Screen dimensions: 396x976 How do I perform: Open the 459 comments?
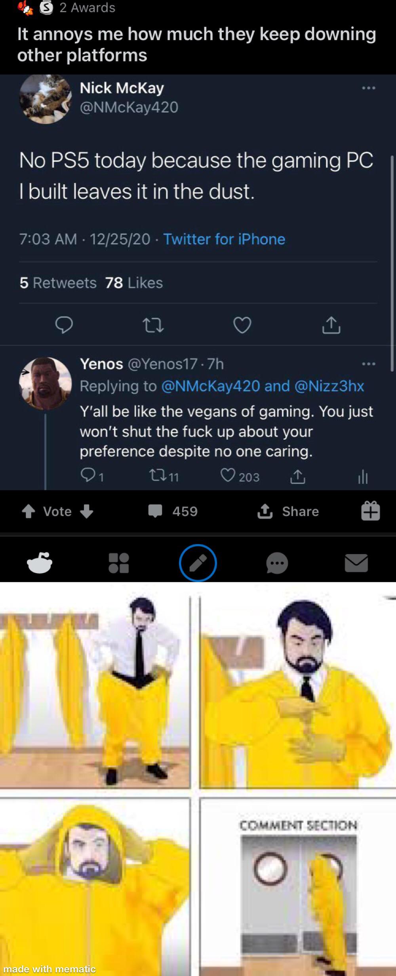pyautogui.click(x=173, y=511)
